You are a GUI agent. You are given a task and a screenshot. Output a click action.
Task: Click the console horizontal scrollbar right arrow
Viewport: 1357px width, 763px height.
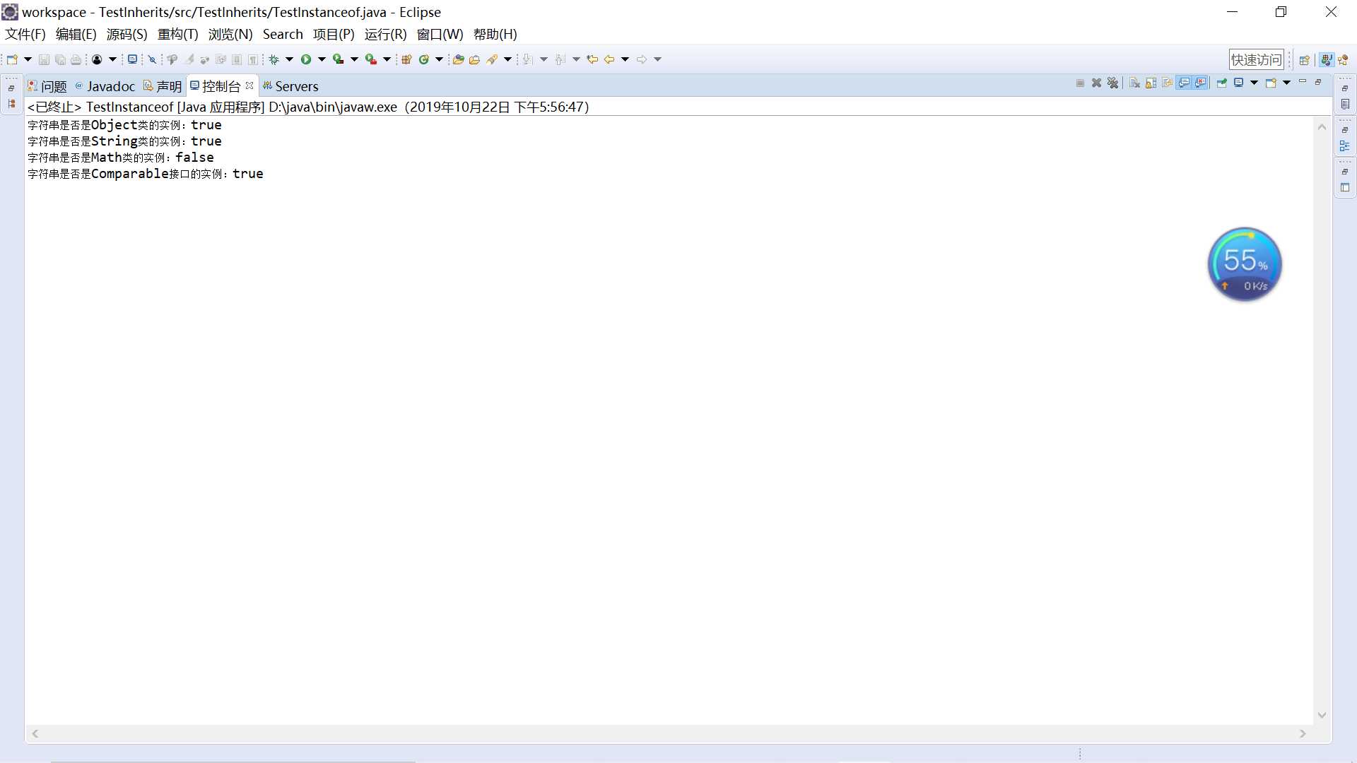(x=1303, y=734)
